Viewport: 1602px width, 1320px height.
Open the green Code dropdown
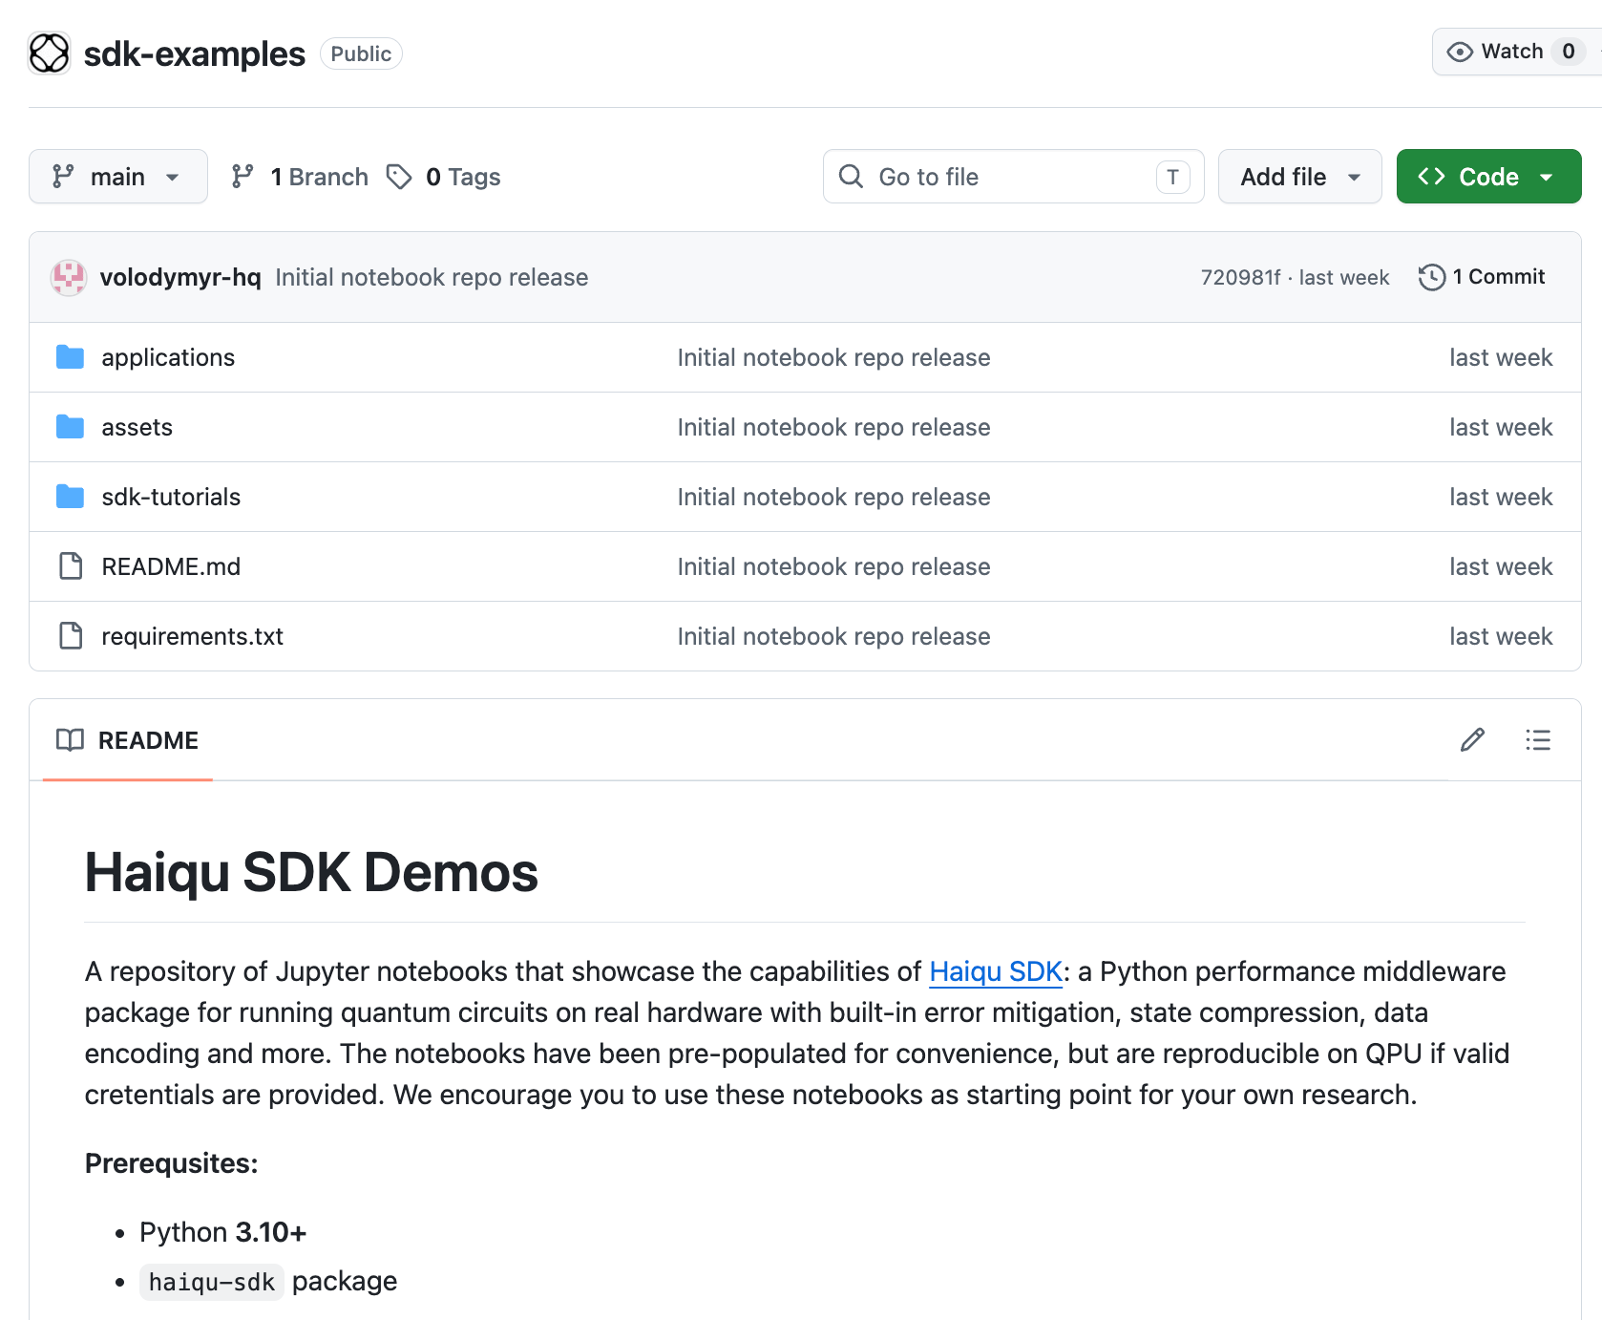[x=1489, y=177]
